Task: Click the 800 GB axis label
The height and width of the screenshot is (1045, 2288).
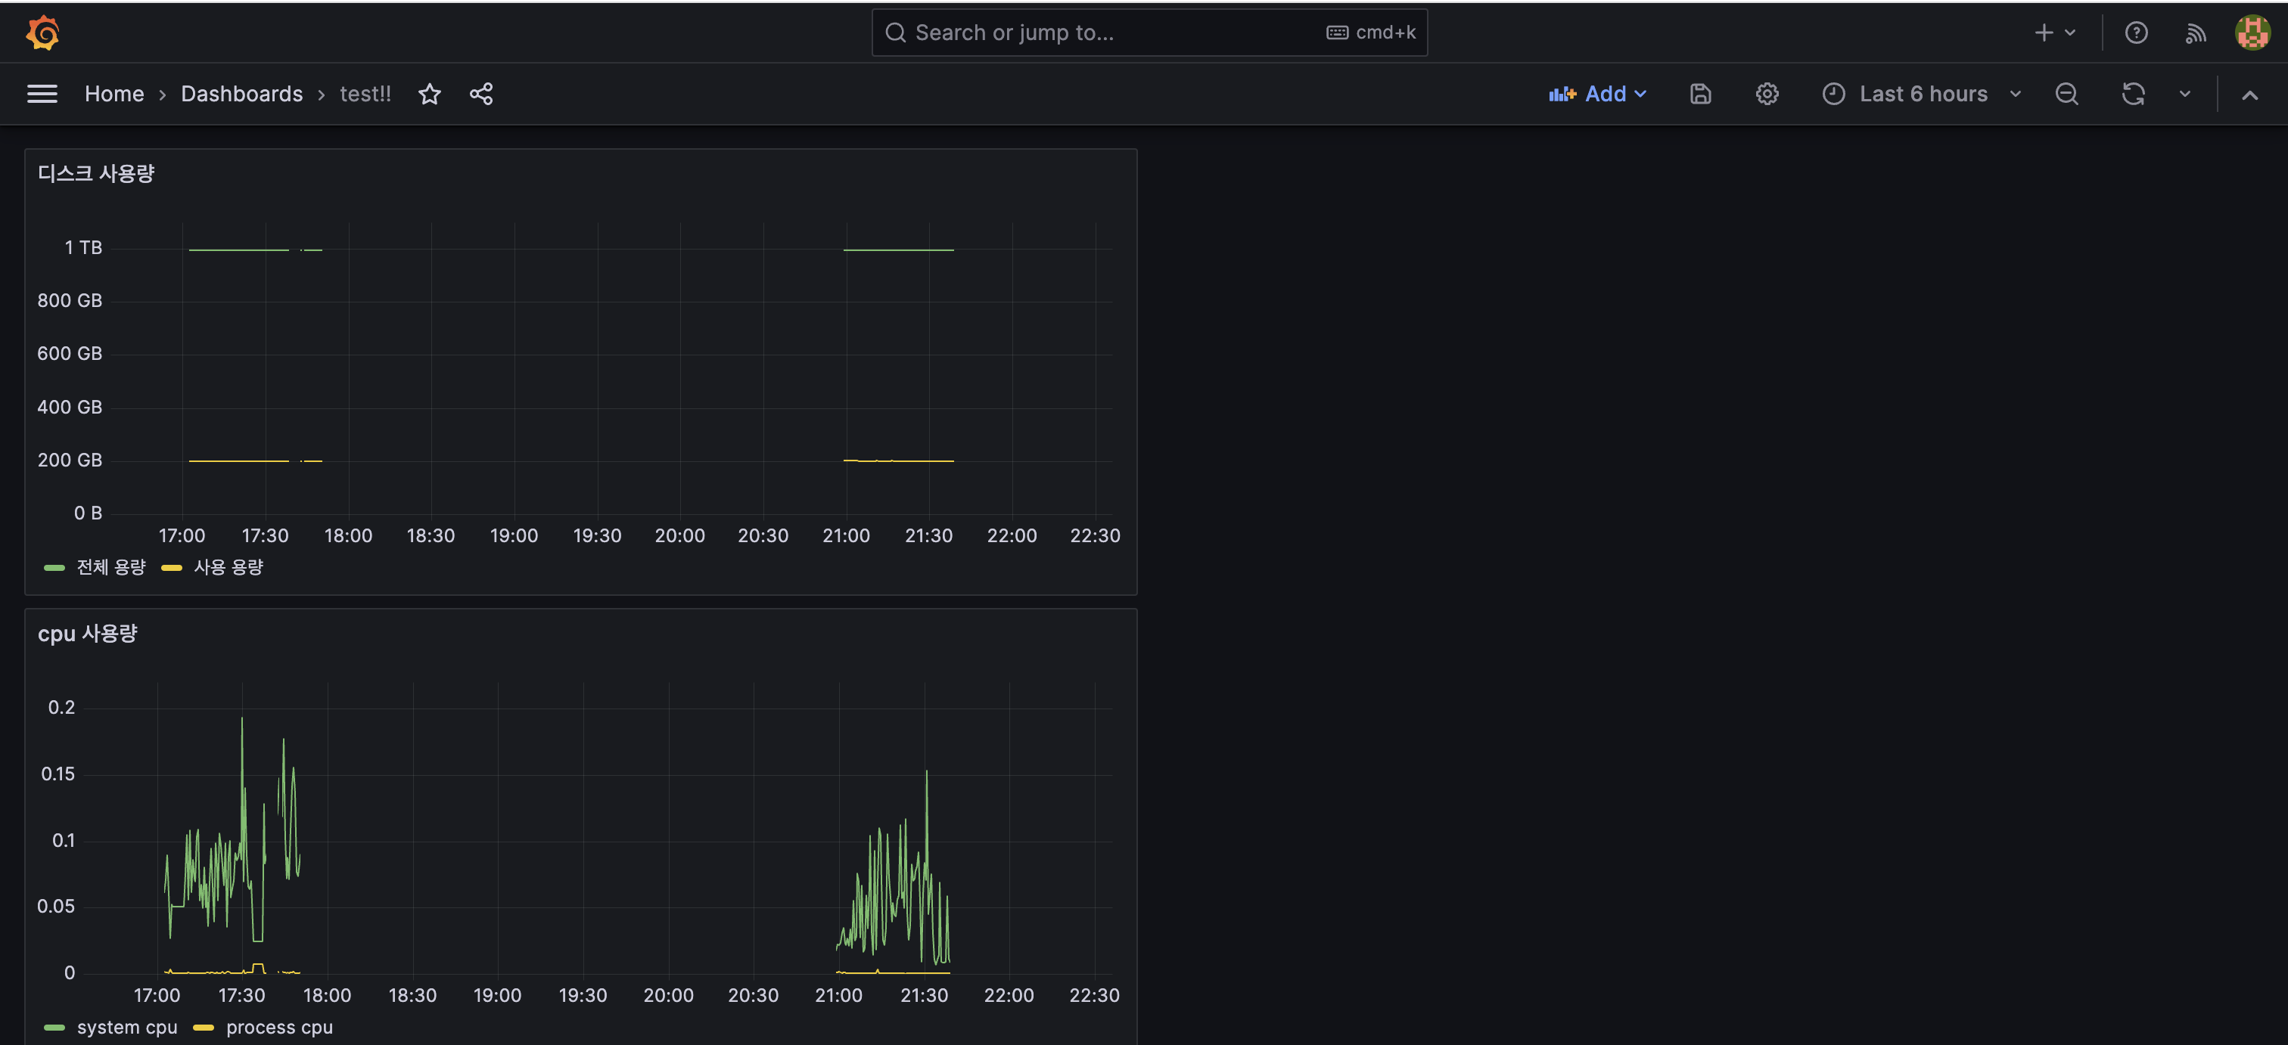Action: [x=70, y=300]
